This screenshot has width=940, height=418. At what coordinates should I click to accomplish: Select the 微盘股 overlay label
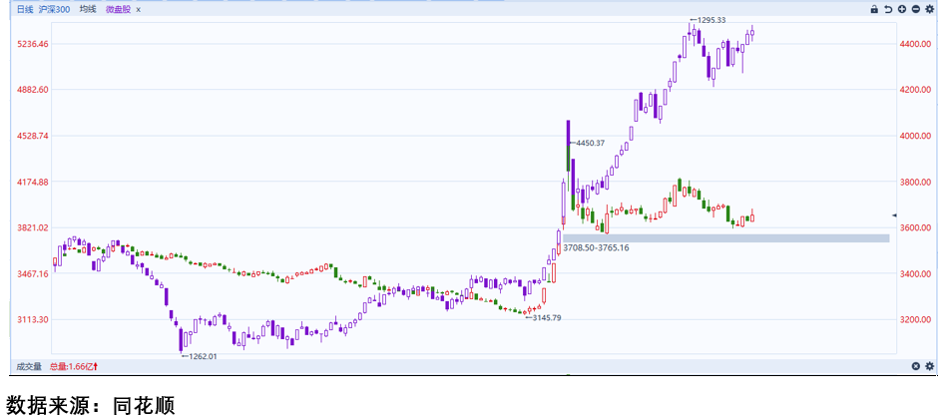pyautogui.click(x=119, y=10)
